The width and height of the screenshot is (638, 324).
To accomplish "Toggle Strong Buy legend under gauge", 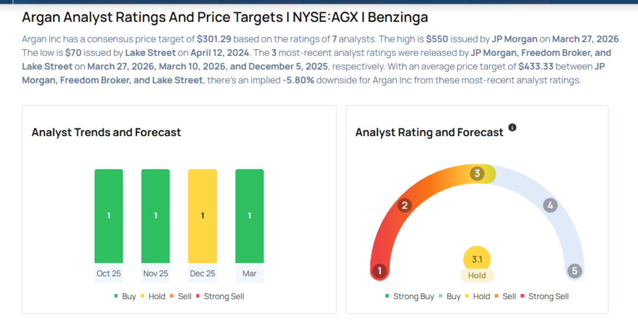I will click(409, 297).
